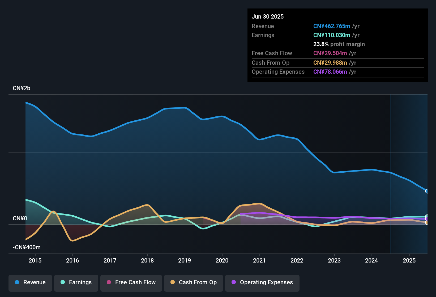Click the teal Earnings legend dot
This screenshot has height=297, width=436.
tap(63, 282)
